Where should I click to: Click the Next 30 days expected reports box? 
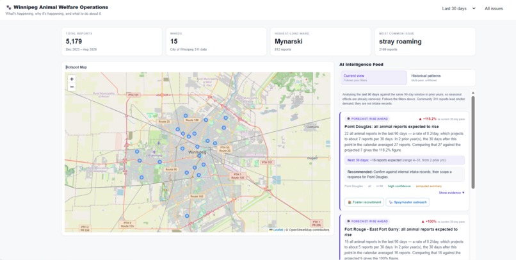[x=405, y=160]
